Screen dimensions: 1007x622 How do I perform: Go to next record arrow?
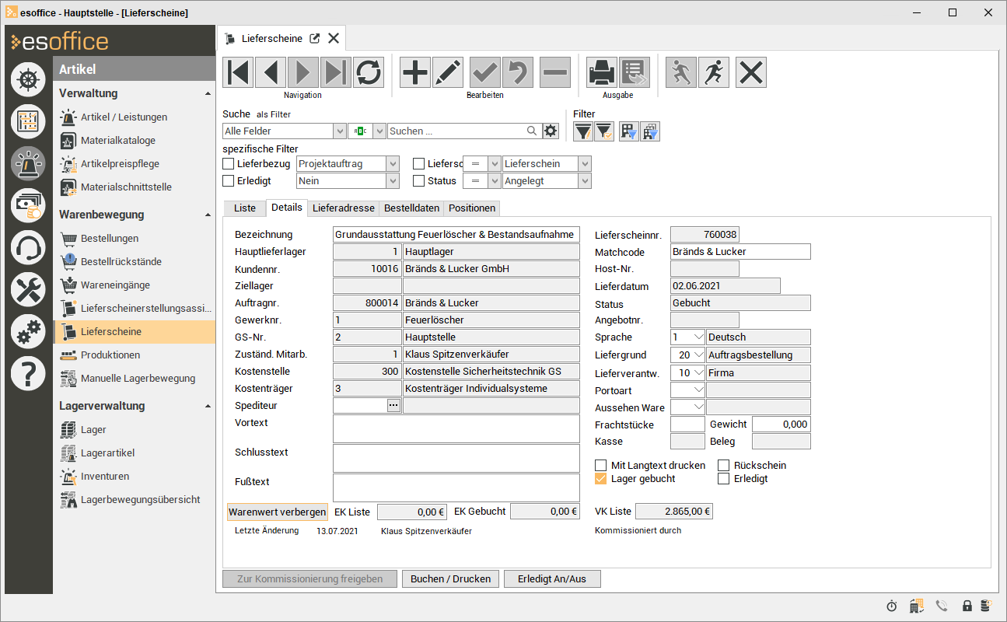pos(303,72)
